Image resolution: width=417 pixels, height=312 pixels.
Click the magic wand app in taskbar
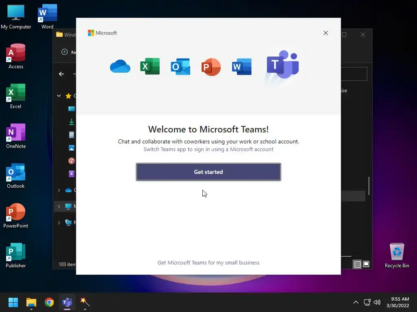(85, 302)
